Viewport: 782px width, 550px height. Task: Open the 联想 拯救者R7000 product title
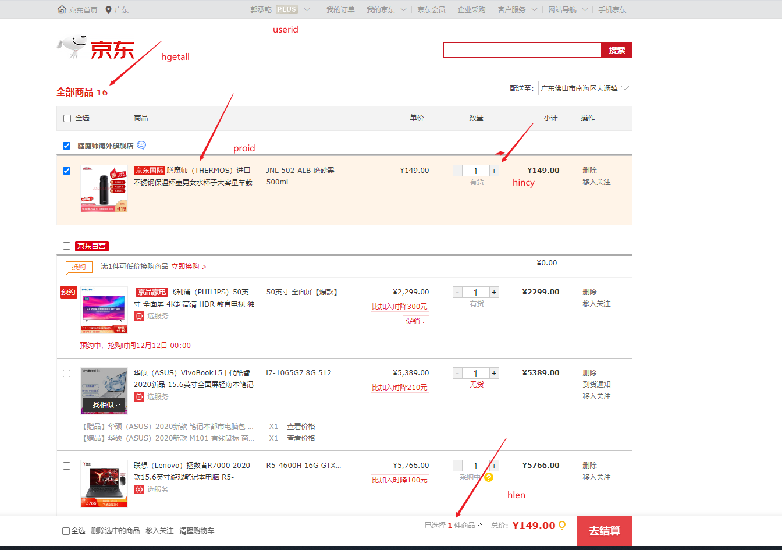pos(193,471)
